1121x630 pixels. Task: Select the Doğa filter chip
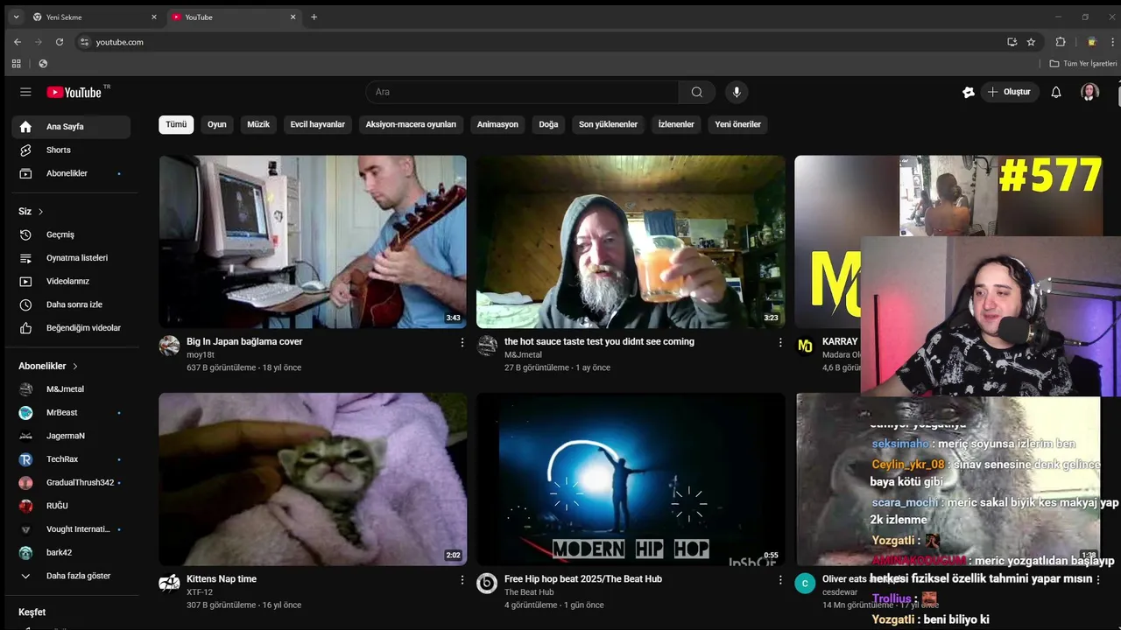[x=548, y=124]
